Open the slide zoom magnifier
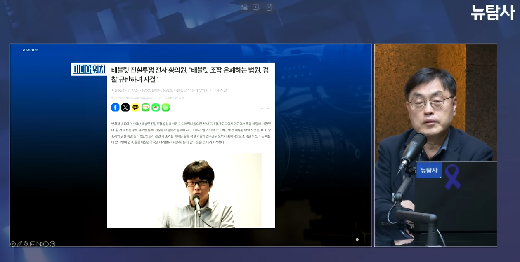 click(26, 244)
